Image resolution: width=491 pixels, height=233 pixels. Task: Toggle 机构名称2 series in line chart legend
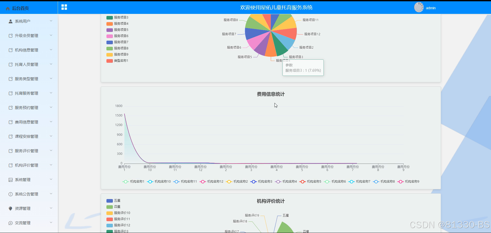237,182
